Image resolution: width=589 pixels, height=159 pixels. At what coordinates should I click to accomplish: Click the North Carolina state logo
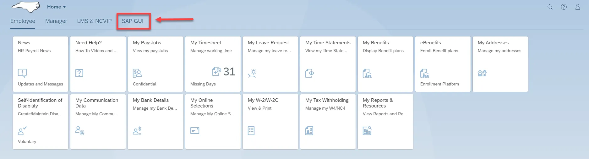tap(26, 7)
